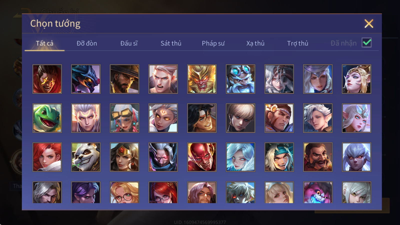This screenshot has height=225, width=400.
Task: Choose the panda hero chewing bamboo
Action: click(86, 157)
